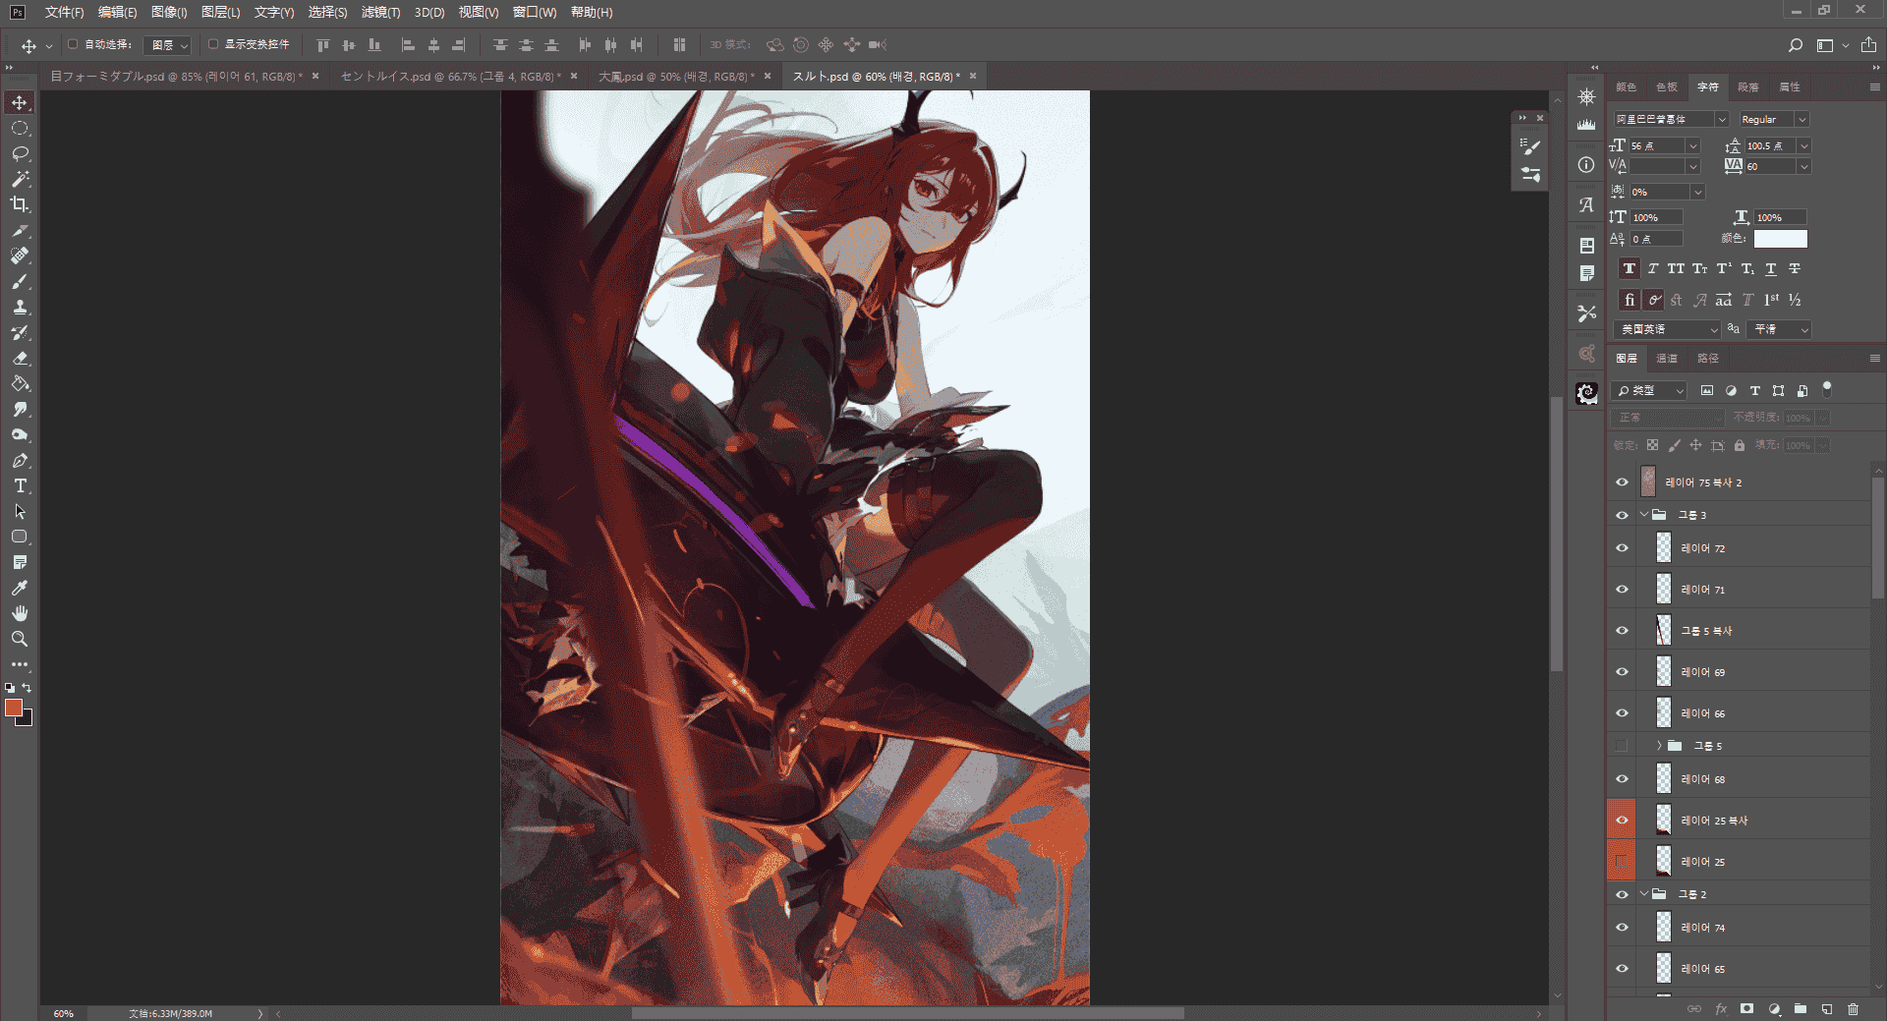Toggle visibility of 레이어 72
This screenshot has width=1887, height=1021.
tap(1622, 548)
